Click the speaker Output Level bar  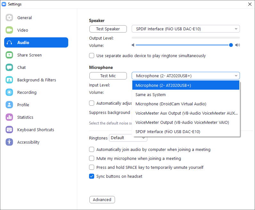click(186, 38)
